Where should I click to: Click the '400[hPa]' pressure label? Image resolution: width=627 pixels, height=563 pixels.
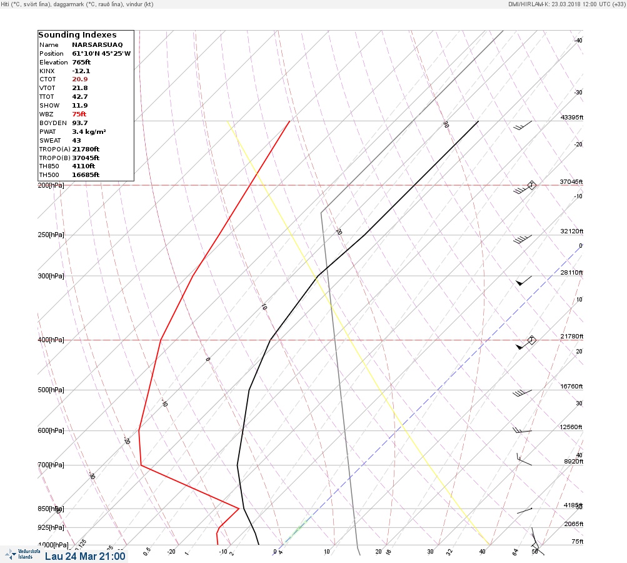click(x=51, y=340)
